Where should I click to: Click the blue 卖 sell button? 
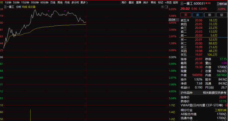[198, 15]
